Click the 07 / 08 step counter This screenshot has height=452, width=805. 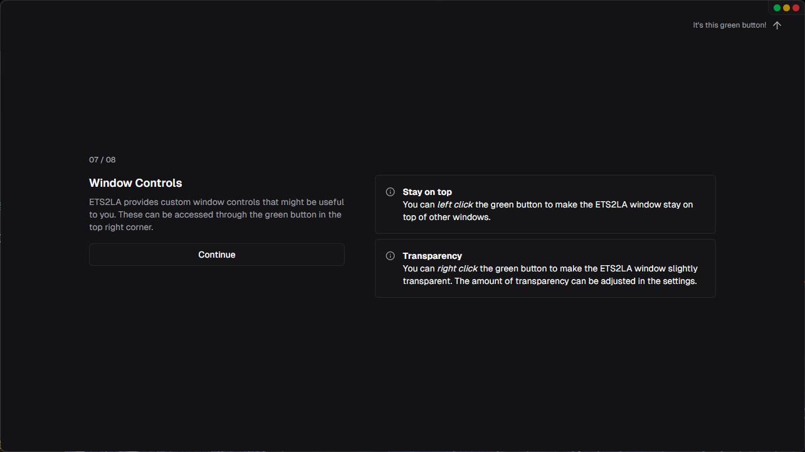(x=102, y=160)
